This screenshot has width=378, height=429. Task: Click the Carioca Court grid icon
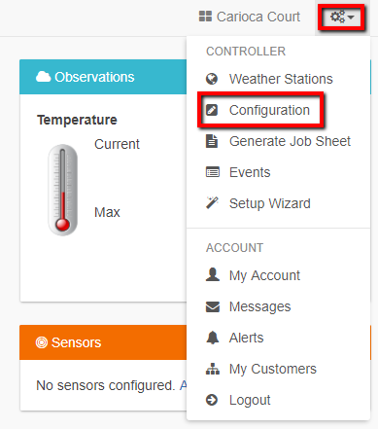click(x=205, y=17)
